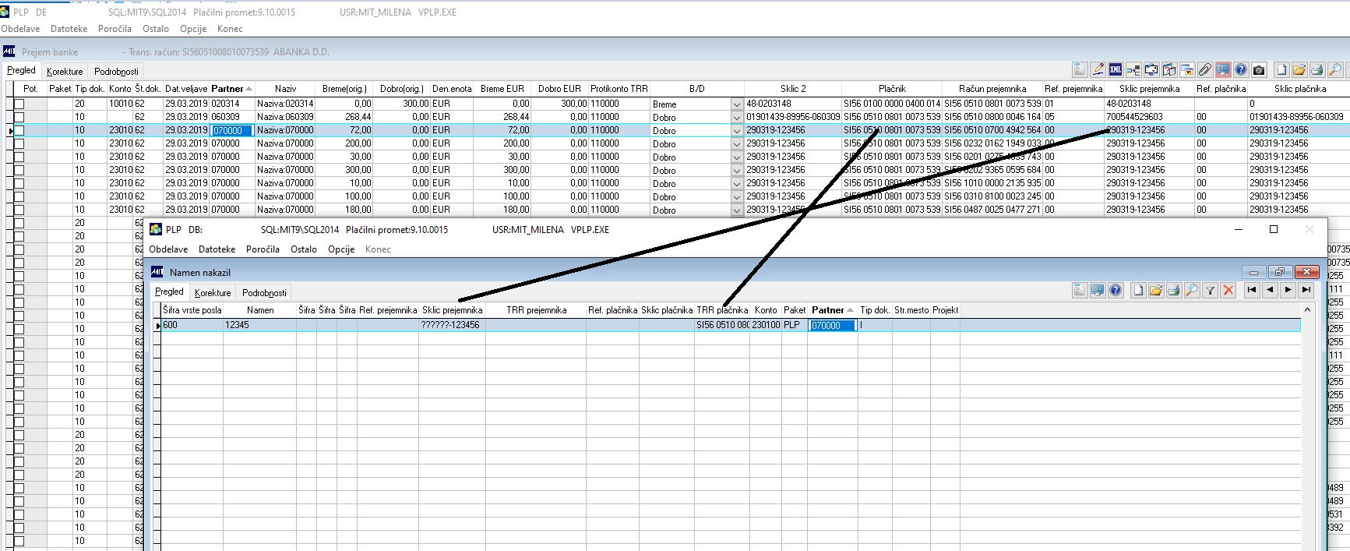Screen dimensions: 1350x551
Task: Click the Breme EUR column header
Action: click(502, 88)
